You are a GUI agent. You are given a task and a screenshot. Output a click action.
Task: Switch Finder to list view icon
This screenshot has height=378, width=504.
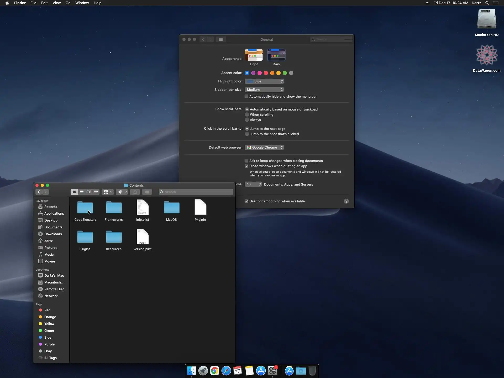(x=82, y=192)
